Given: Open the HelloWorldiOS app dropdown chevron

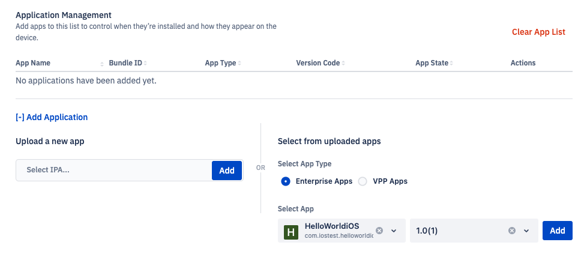Looking at the screenshot, I should pyautogui.click(x=394, y=231).
